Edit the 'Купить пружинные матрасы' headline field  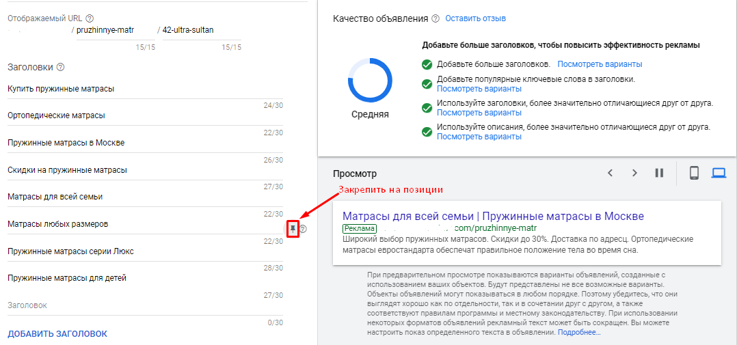146,89
